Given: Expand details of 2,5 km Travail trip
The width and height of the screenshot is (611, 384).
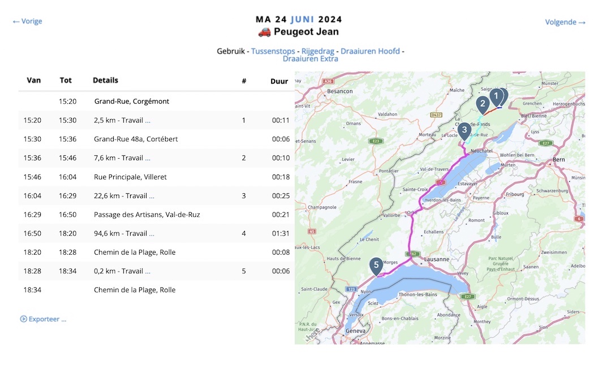Looking at the screenshot, I should 148,121.
